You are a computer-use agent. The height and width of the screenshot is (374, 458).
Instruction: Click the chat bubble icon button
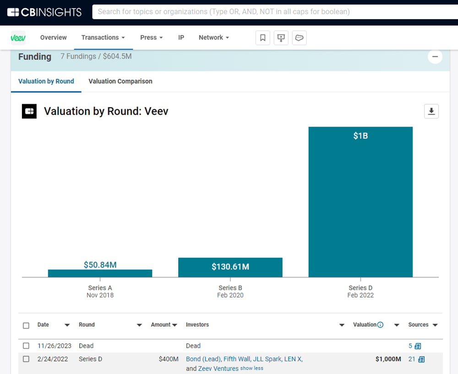click(299, 38)
